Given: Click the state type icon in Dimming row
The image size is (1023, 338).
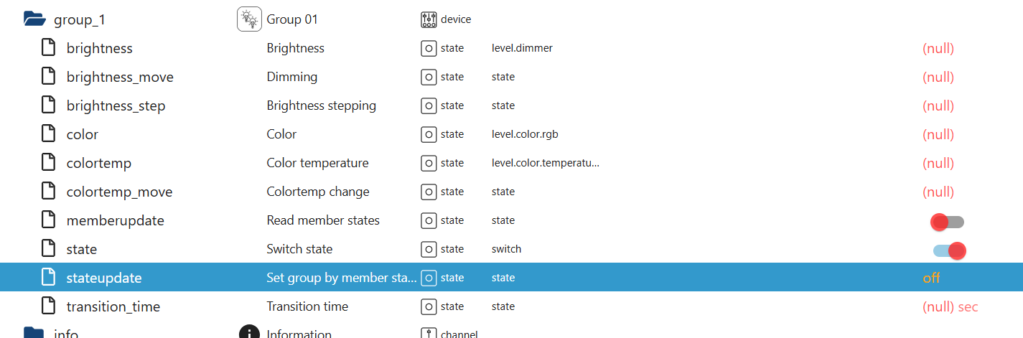Looking at the screenshot, I should [429, 77].
